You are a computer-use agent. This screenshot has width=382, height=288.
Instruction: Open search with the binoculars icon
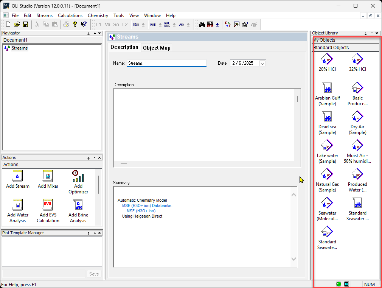(x=202, y=24)
